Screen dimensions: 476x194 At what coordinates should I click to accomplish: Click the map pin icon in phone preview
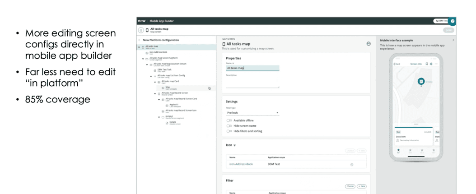pos(420,81)
